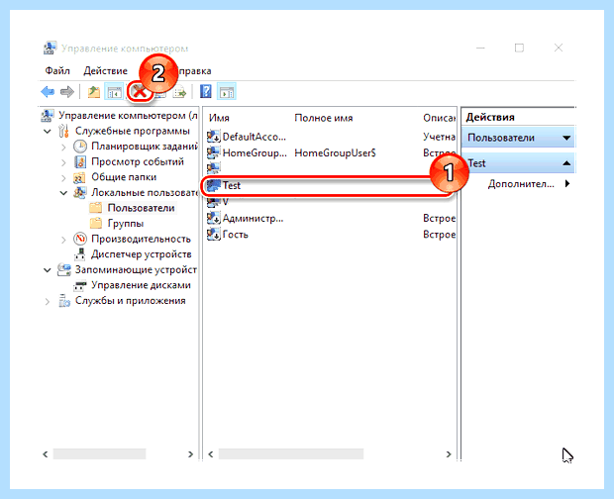Click the Up one level folder icon
The image size is (614, 499).
(94, 92)
